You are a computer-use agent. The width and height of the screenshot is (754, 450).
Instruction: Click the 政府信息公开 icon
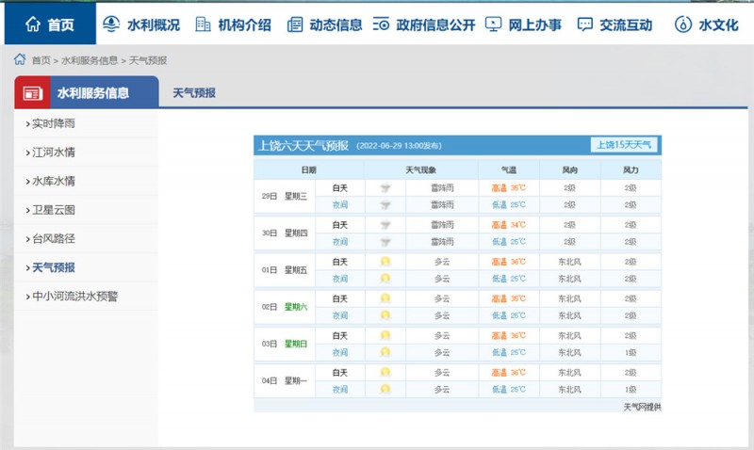click(381, 24)
